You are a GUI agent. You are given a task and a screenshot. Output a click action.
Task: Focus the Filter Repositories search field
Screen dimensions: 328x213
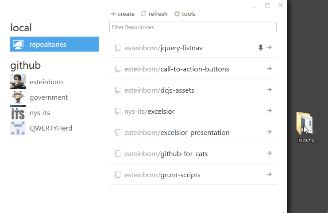[x=193, y=27]
